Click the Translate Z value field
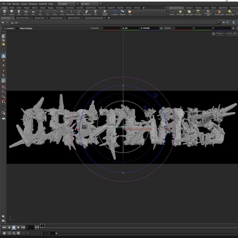This screenshot has height=238, width=238. (x=150, y=28)
